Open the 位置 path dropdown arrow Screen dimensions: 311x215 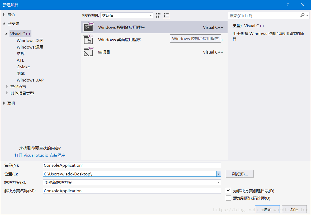click(x=219, y=174)
